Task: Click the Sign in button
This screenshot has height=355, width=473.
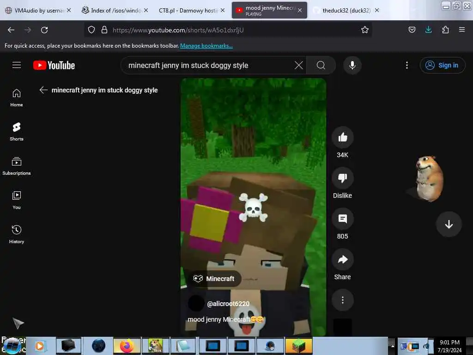Action: click(x=442, y=65)
